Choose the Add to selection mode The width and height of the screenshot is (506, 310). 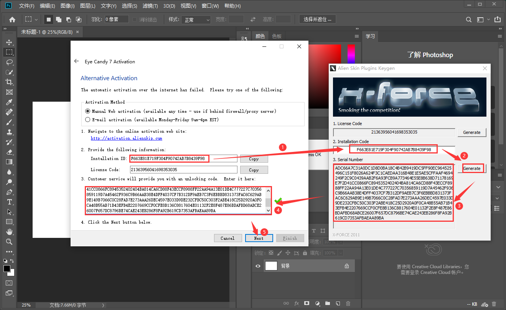(59, 19)
